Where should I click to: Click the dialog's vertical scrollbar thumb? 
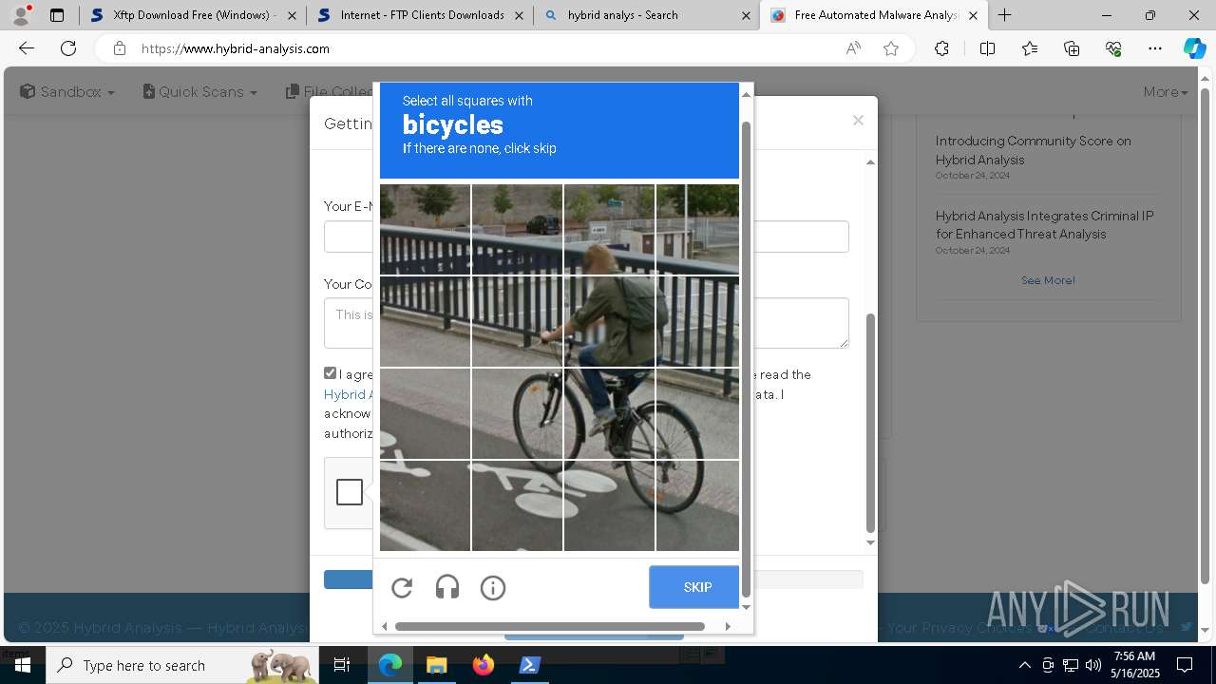coord(870,423)
